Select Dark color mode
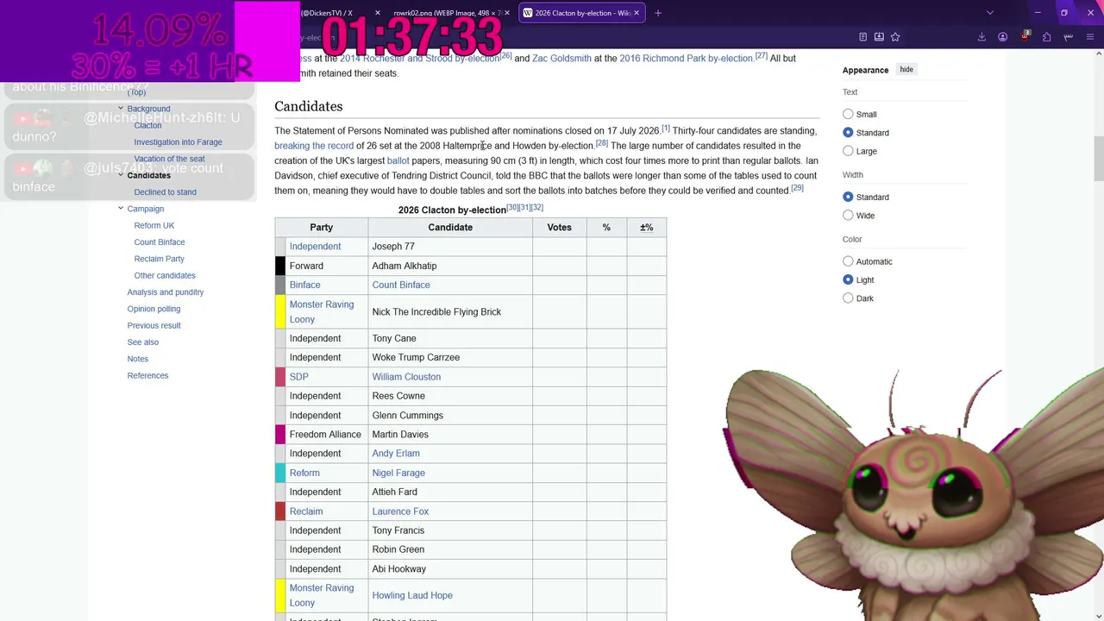1104x621 pixels. pos(848,298)
